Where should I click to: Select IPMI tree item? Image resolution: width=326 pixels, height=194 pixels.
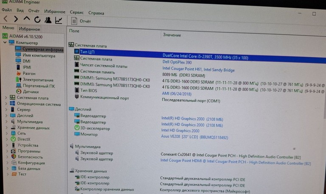(27, 67)
